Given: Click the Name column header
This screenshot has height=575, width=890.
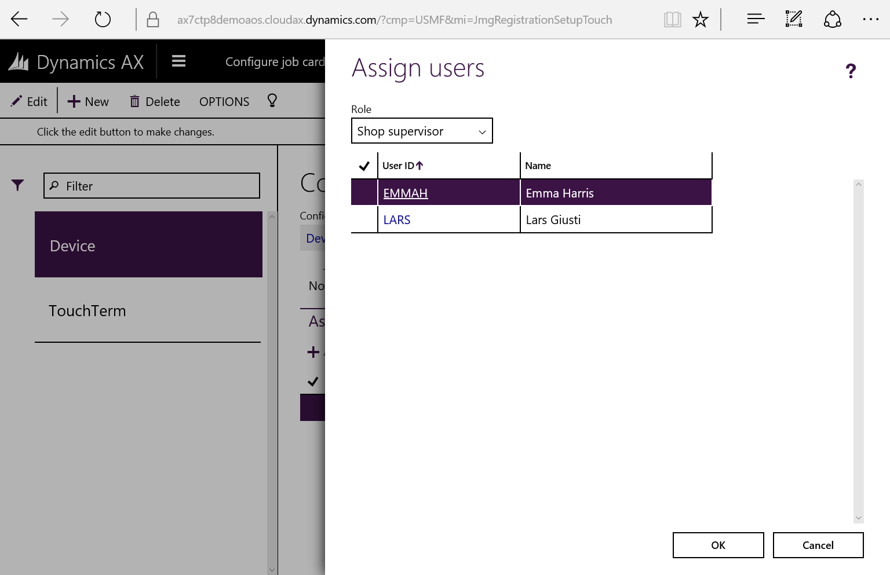Looking at the screenshot, I should 538,166.
